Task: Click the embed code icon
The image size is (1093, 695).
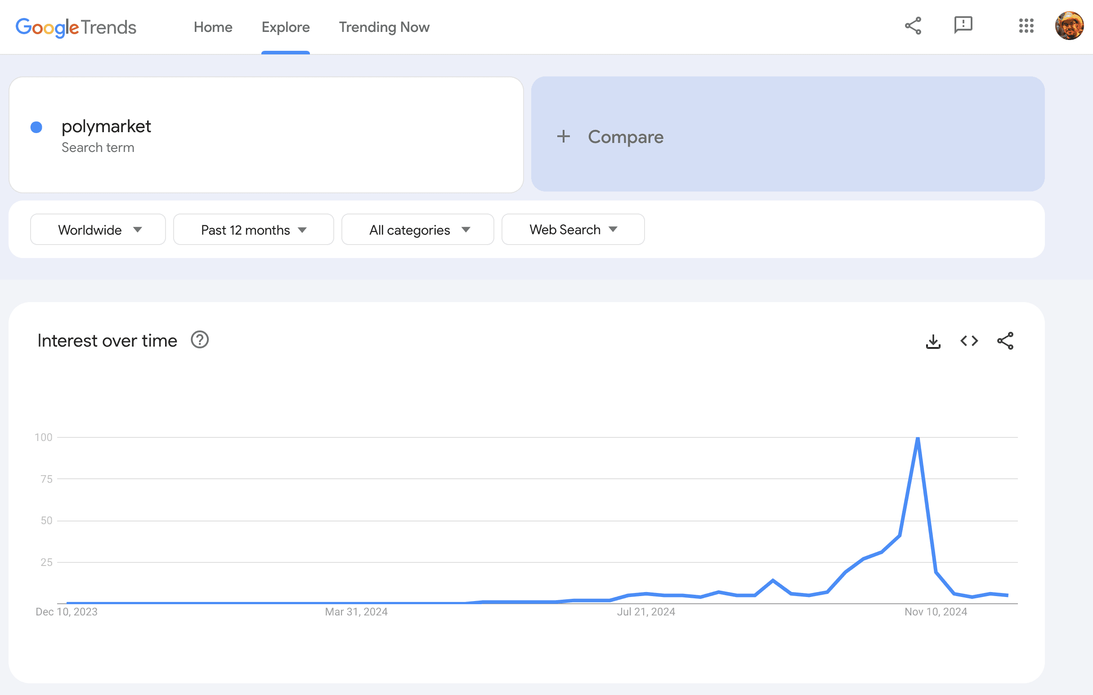Action: (x=969, y=341)
